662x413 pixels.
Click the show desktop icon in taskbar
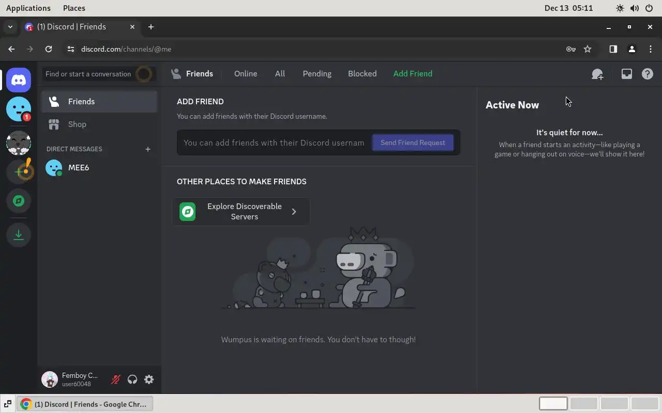(7, 404)
